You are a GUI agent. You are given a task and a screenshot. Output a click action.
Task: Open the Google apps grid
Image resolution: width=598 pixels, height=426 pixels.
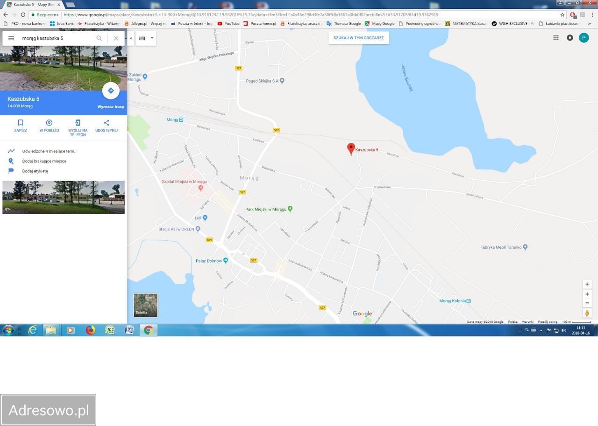(x=556, y=38)
